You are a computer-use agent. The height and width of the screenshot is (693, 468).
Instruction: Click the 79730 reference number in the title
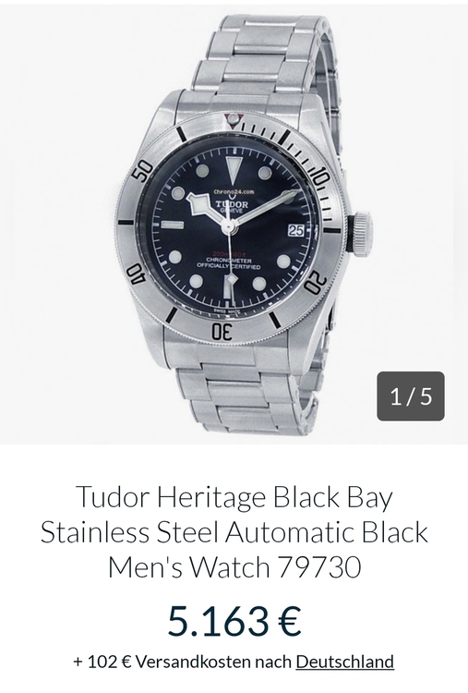point(319,567)
